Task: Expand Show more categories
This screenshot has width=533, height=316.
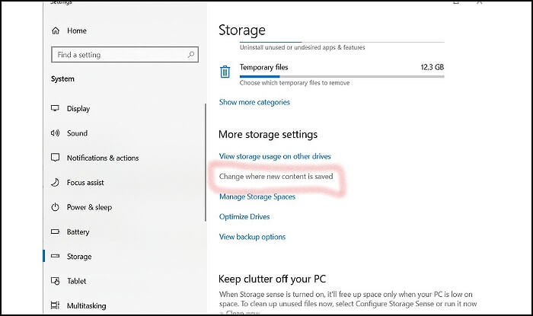Action: coord(254,102)
